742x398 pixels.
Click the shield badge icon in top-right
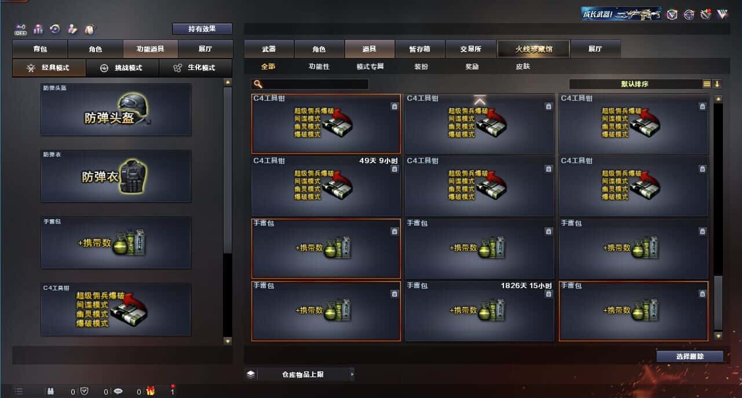click(x=672, y=14)
